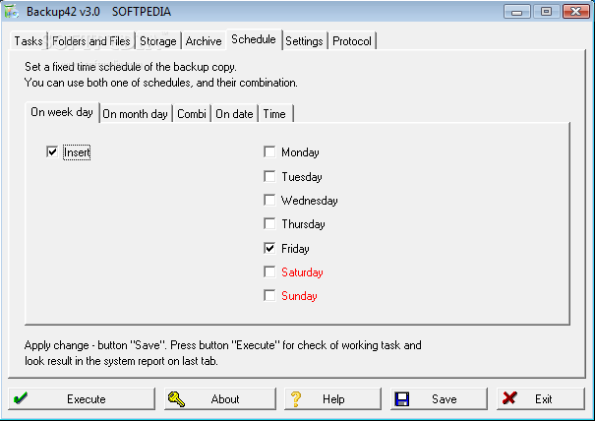Screen dimensions: 595x421
Task: Click the red X Exit icon
Action: click(x=509, y=398)
